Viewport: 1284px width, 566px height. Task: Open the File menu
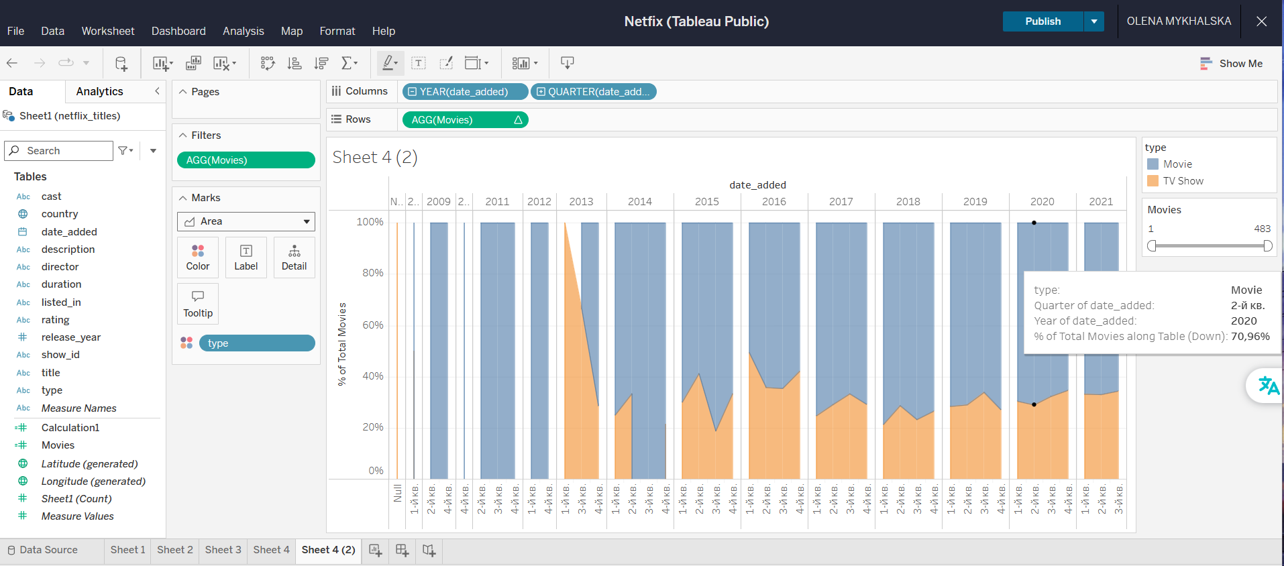pyautogui.click(x=15, y=31)
